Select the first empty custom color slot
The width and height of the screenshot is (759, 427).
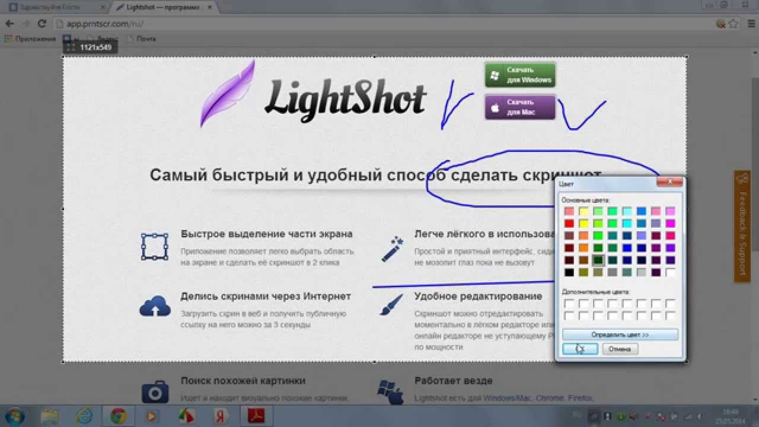coord(569,304)
